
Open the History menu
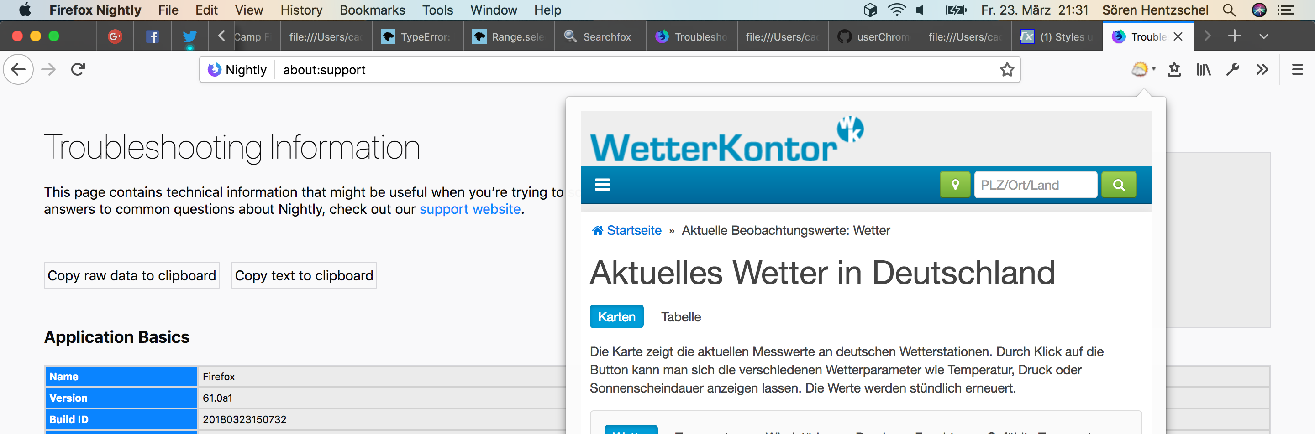[x=301, y=10]
